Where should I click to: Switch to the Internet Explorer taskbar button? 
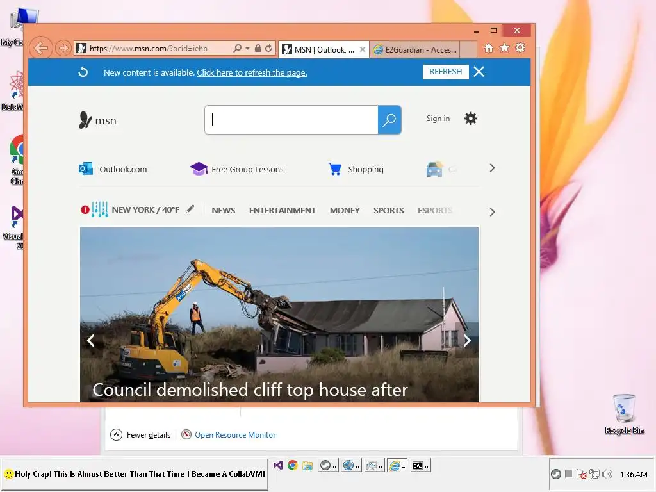tap(397, 465)
